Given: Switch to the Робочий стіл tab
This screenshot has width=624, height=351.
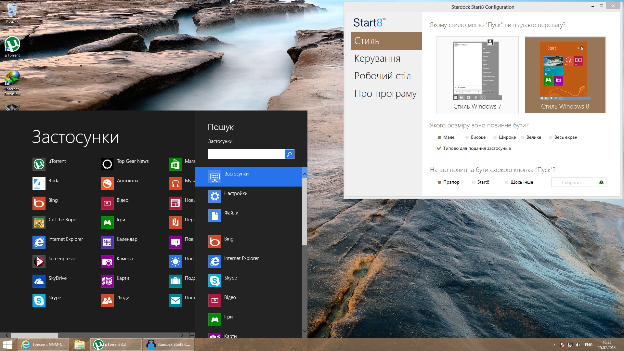Looking at the screenshot, I should [x=382, y=76].
